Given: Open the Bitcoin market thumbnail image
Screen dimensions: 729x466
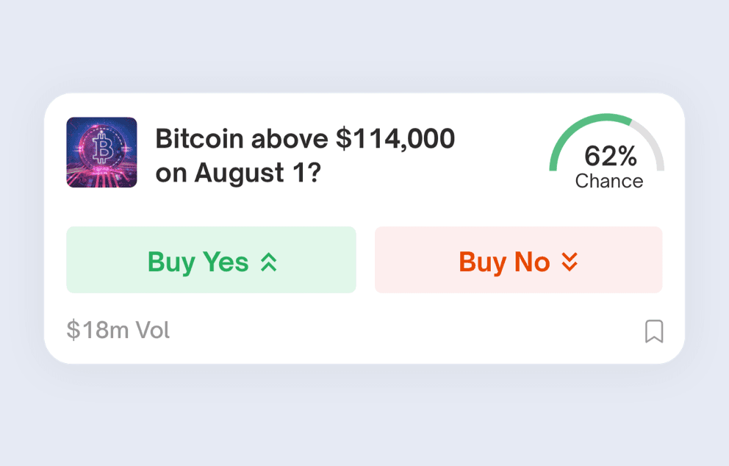Looking at the screenshot, I should [x=101, y=152].
